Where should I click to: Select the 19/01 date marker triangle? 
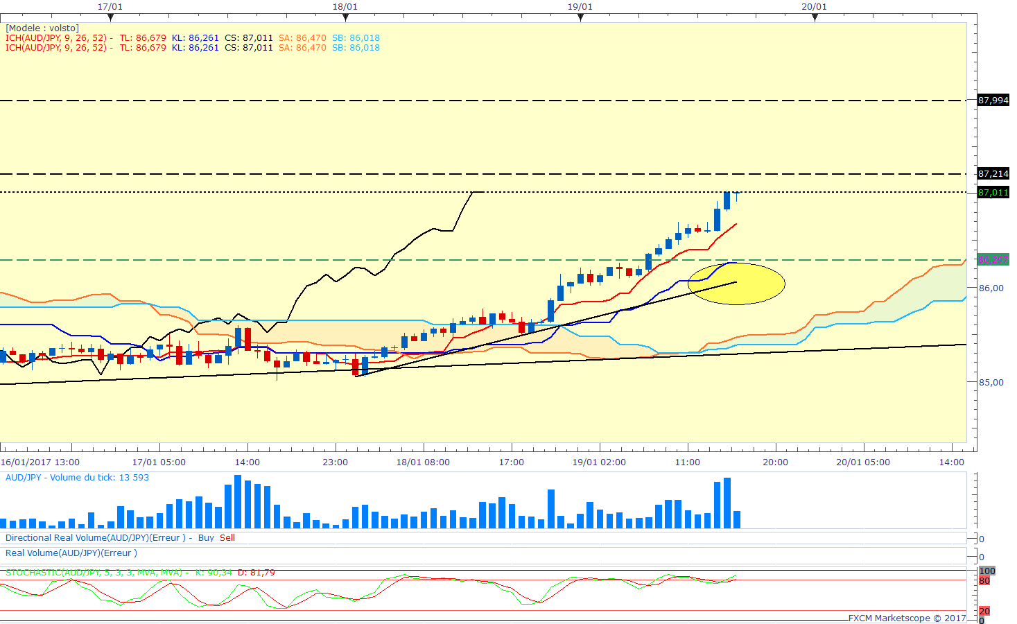coord(580,17)
